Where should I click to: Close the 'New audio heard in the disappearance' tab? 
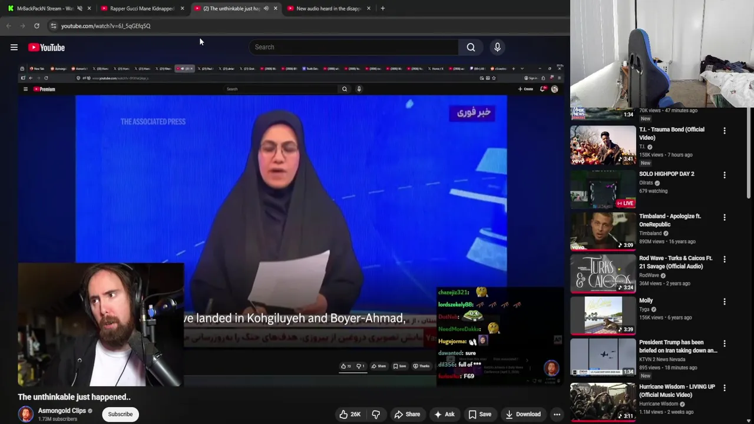coord(369,8)
